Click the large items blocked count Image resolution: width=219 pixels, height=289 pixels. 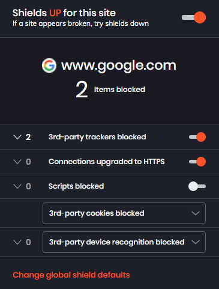(x=82, y=90)
